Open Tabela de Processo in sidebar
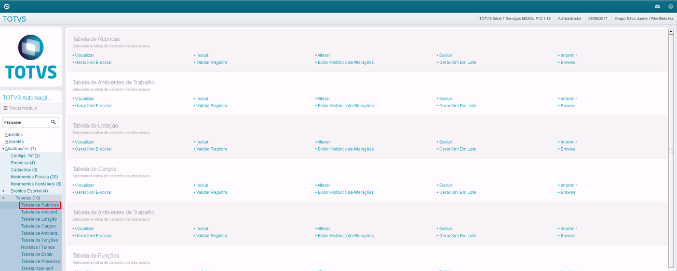 (40, 262)
